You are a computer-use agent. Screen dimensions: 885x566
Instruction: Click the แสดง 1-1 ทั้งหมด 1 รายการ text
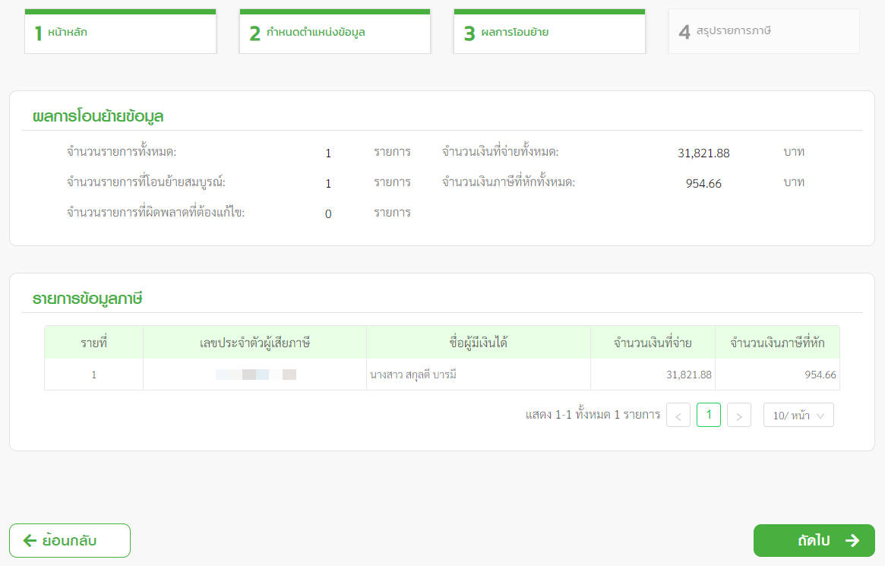pos(593,415)
